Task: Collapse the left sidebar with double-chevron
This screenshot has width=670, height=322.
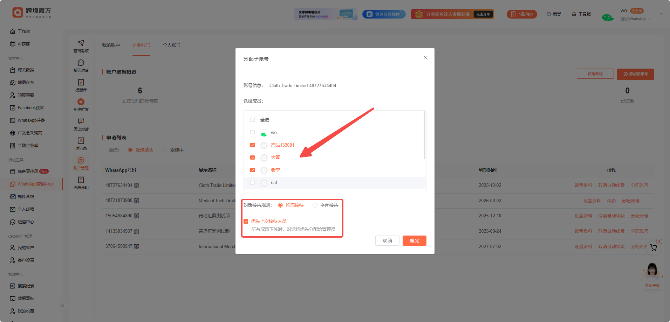Action: coord(62,306)
